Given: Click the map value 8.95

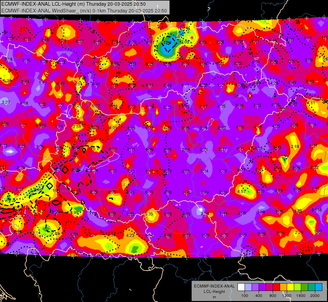Looking at the screenshot, I should click(x=74, y=212).
